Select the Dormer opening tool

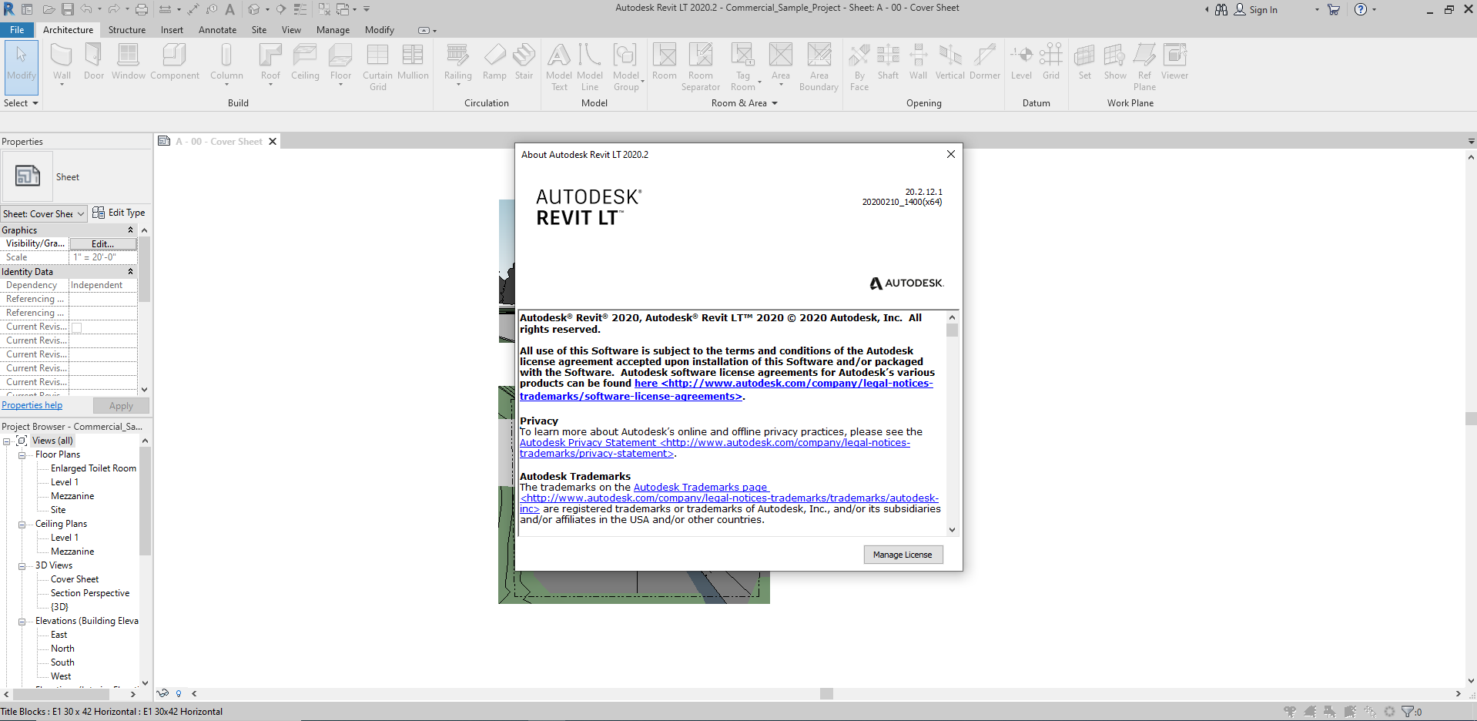[985, 62]
